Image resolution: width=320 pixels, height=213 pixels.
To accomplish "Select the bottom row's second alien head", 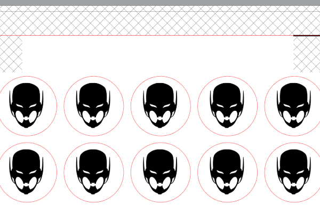I will (93, 172).
